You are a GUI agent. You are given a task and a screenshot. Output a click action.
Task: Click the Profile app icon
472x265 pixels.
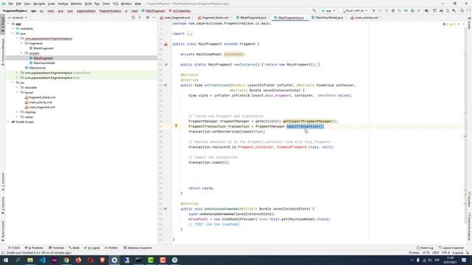point(406,11)
